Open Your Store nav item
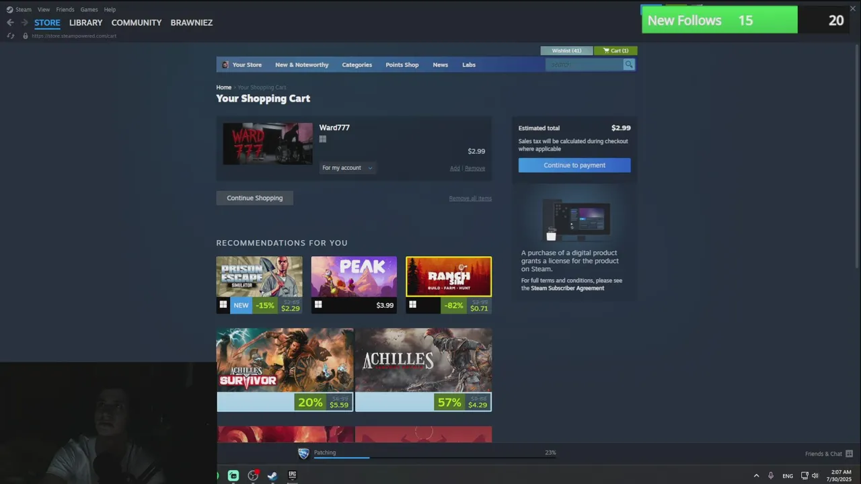The height and width of the screenshot is (484, 861). click(x=247, y=65)
